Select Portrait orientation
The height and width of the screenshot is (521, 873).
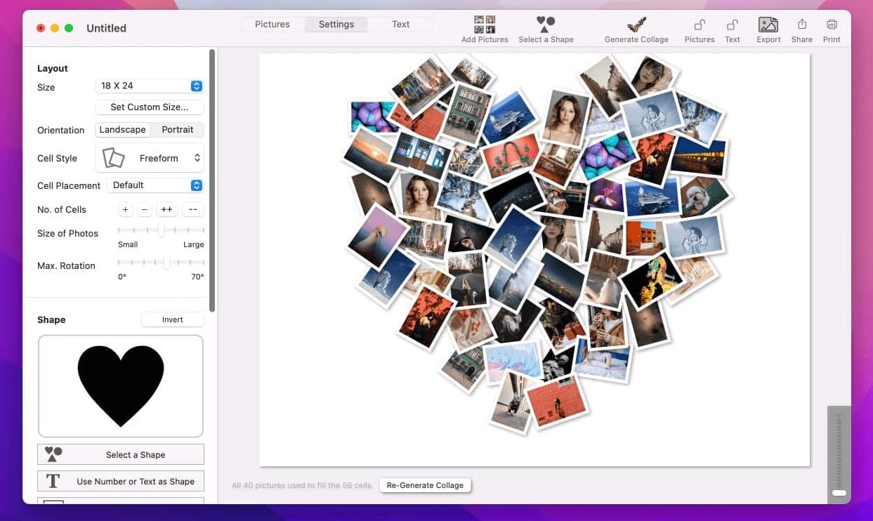[x=178, y=130]
